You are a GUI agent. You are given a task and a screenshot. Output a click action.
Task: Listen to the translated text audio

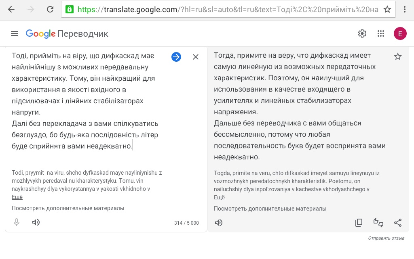point(219,223)
